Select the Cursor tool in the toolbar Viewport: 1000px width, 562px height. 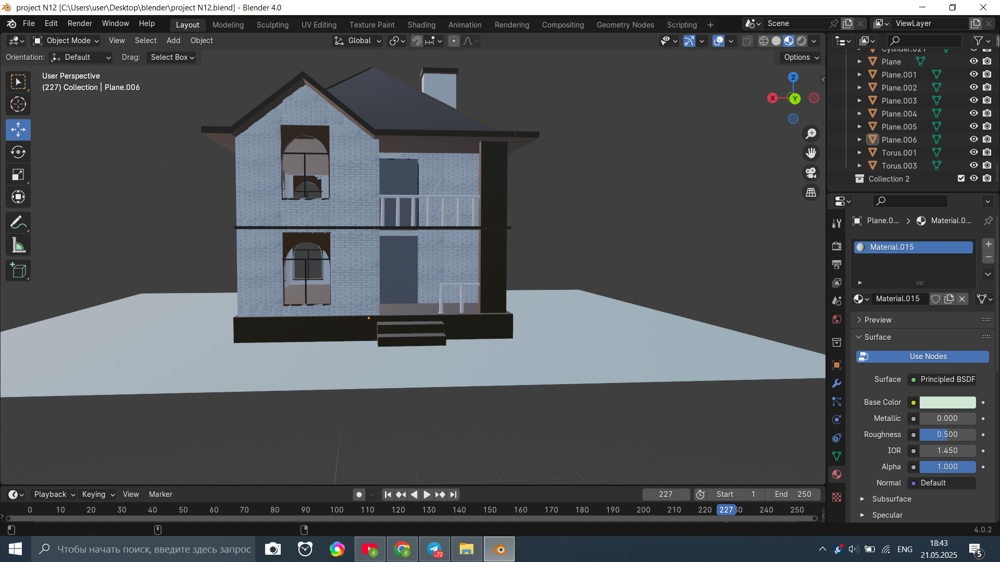pyautogui.click(x=18, y=105)
